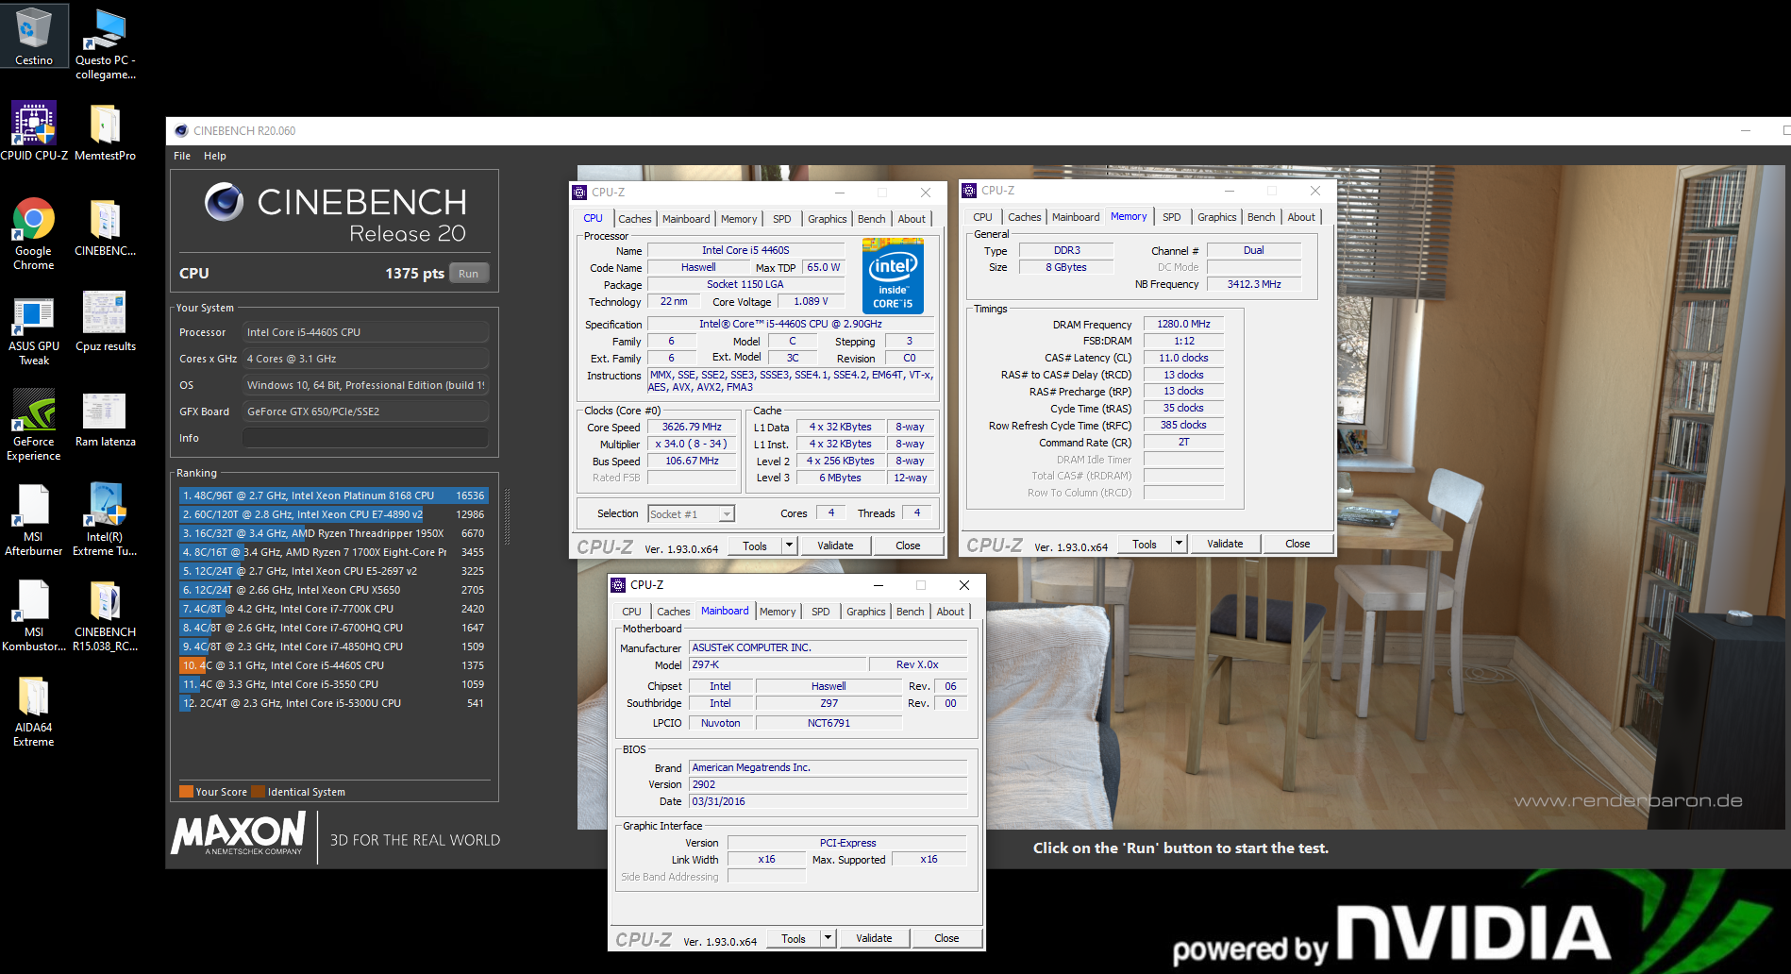Click the Cinebench sphere logo

click(225, 202)
